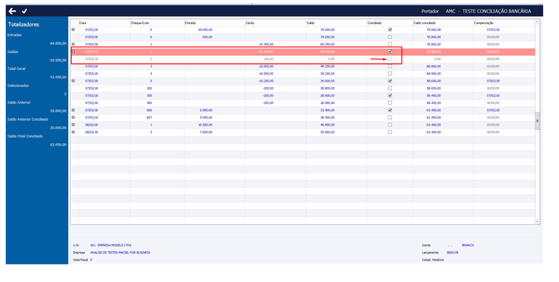Click the grid's scroll up arrow
The width and height of the screenshot is (559, 282).
(537, 22)
